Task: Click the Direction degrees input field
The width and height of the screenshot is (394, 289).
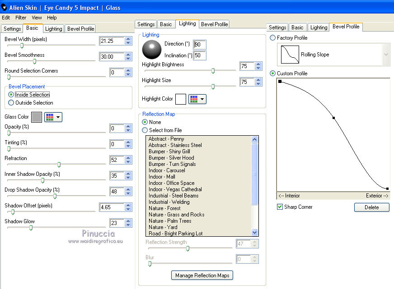Action: point(200,45)
